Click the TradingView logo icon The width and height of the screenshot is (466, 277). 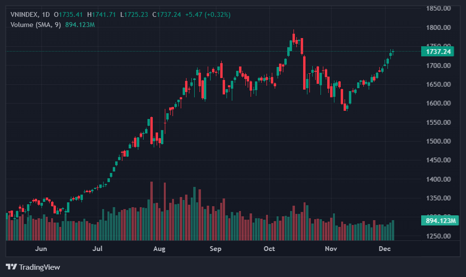pyautogui.click(x=12, y=267)
